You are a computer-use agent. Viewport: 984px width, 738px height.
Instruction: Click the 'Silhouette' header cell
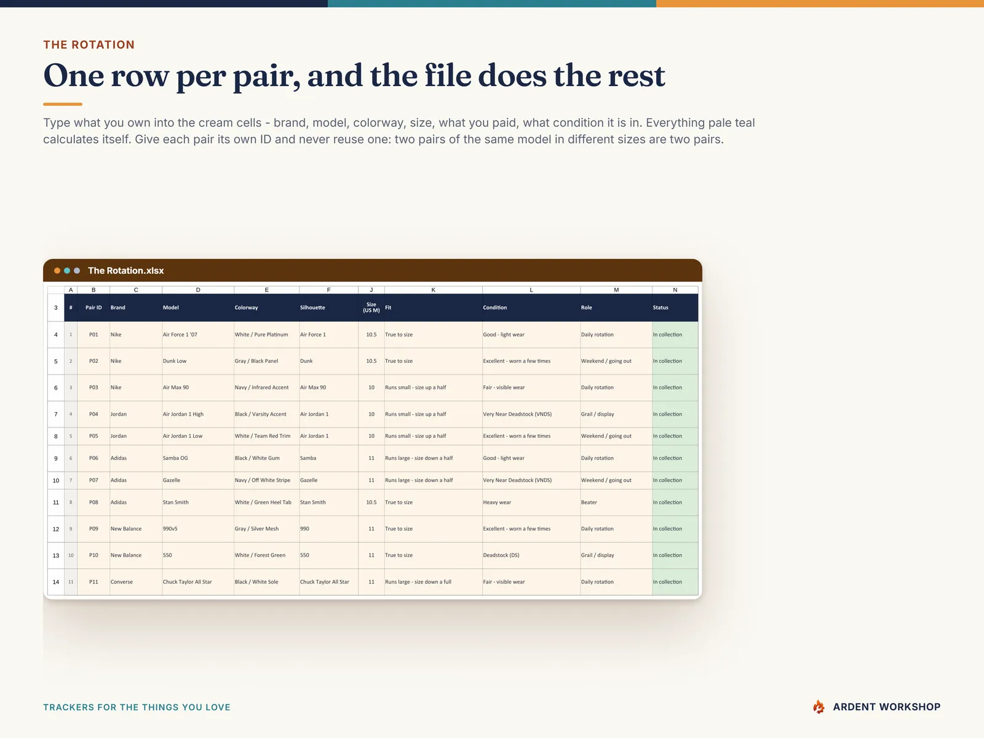tap(329, 307)
